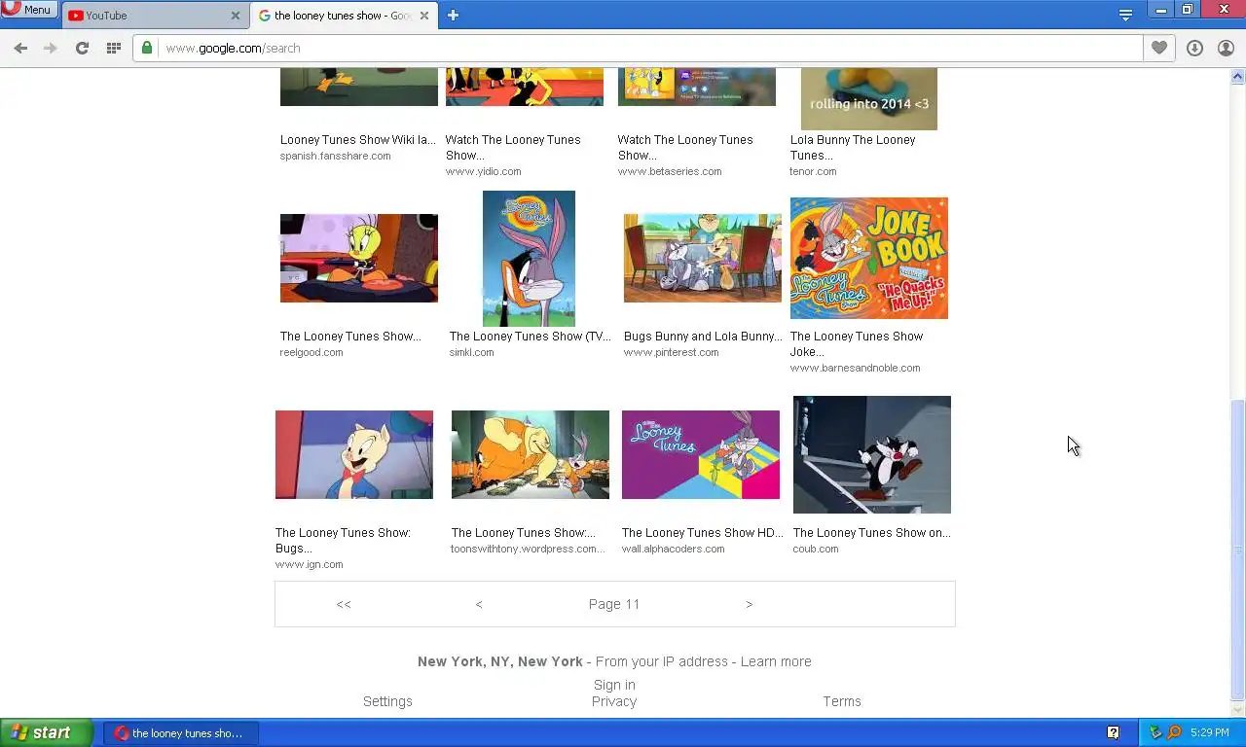Click the green security padlock icon
The image size is (1246, 747).
point(147,48)
